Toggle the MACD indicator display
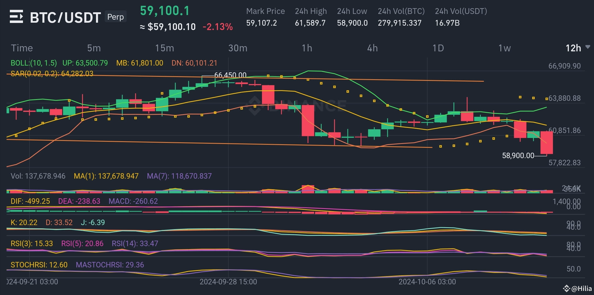Screen dimensions: 594x295 (133, 201)
